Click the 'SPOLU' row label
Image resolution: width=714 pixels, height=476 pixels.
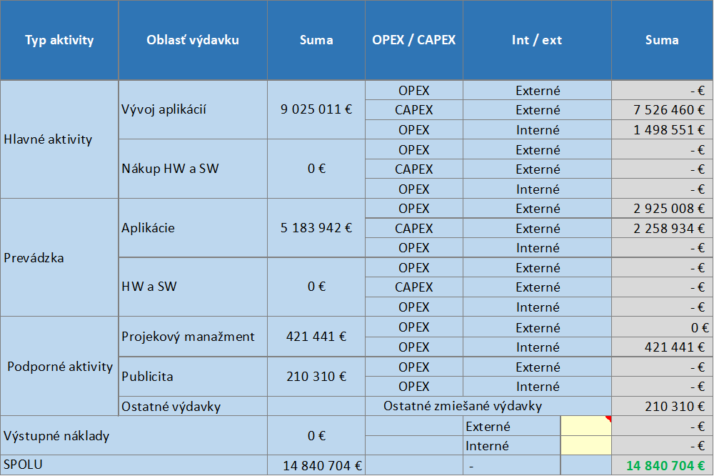(x=134, y=465)
